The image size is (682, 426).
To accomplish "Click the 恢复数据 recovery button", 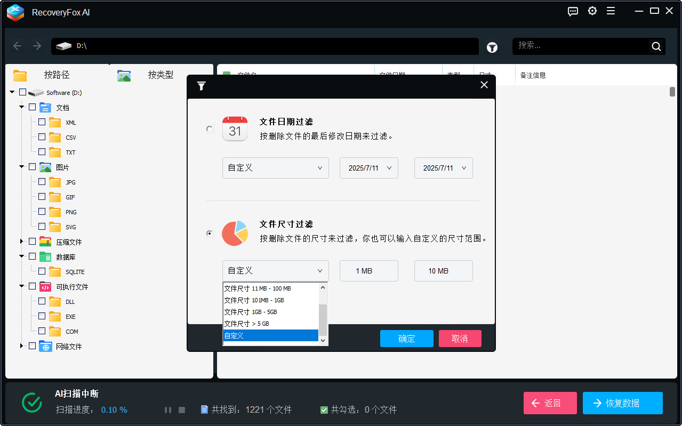I will pos(622,403).
